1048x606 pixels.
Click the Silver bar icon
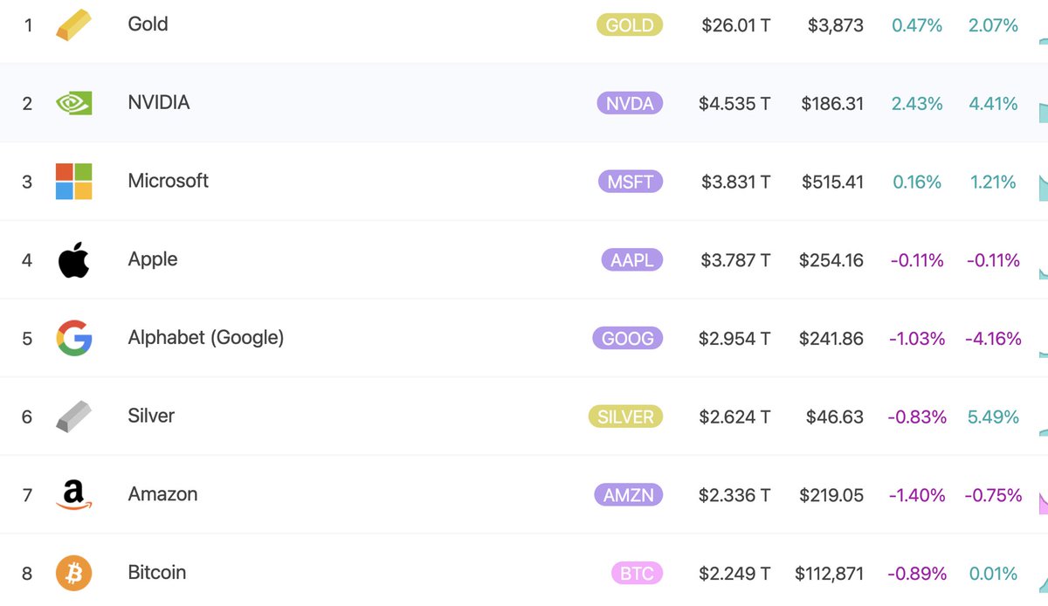tap(73, 417)
